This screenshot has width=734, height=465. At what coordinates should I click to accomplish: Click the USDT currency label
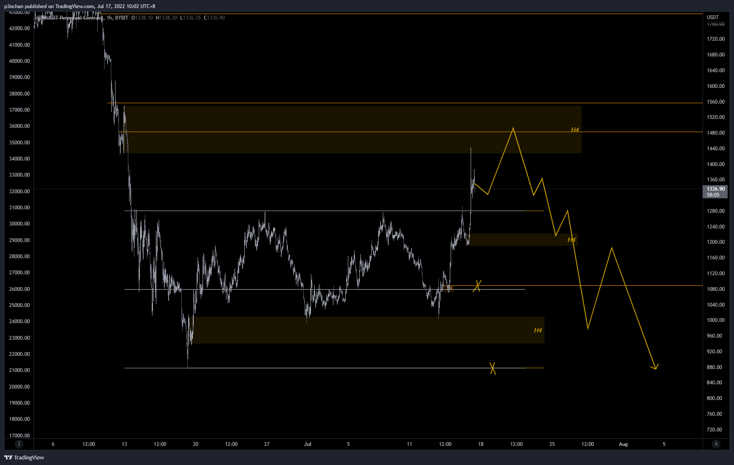click(x=713, y=17)
